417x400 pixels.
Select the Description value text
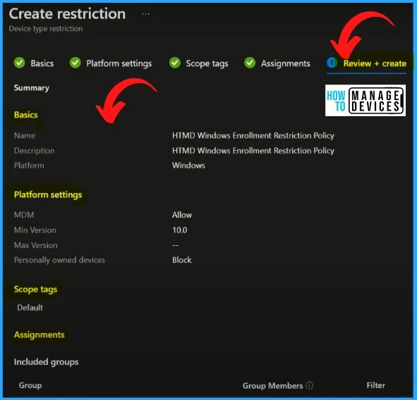[x=253, y=151]
